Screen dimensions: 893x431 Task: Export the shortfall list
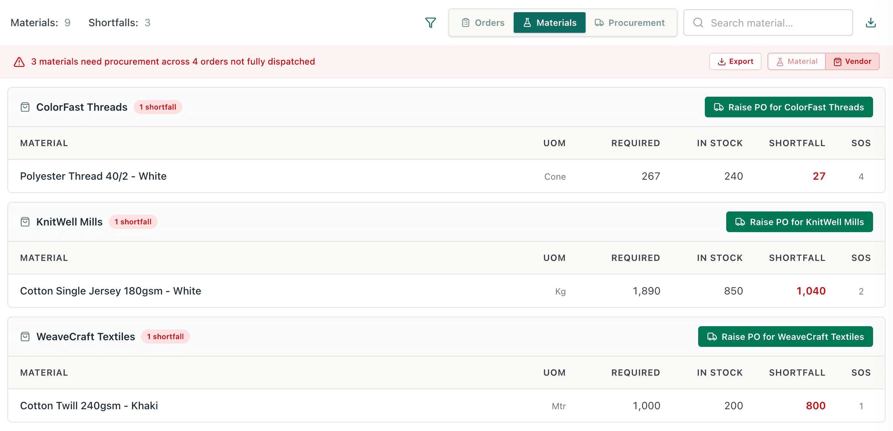click(735, 62)
